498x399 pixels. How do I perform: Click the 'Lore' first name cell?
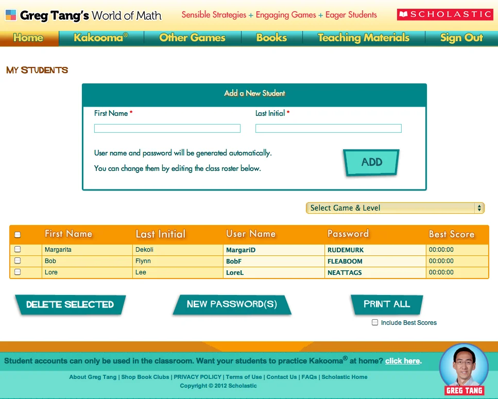click(x=87, y=273)
